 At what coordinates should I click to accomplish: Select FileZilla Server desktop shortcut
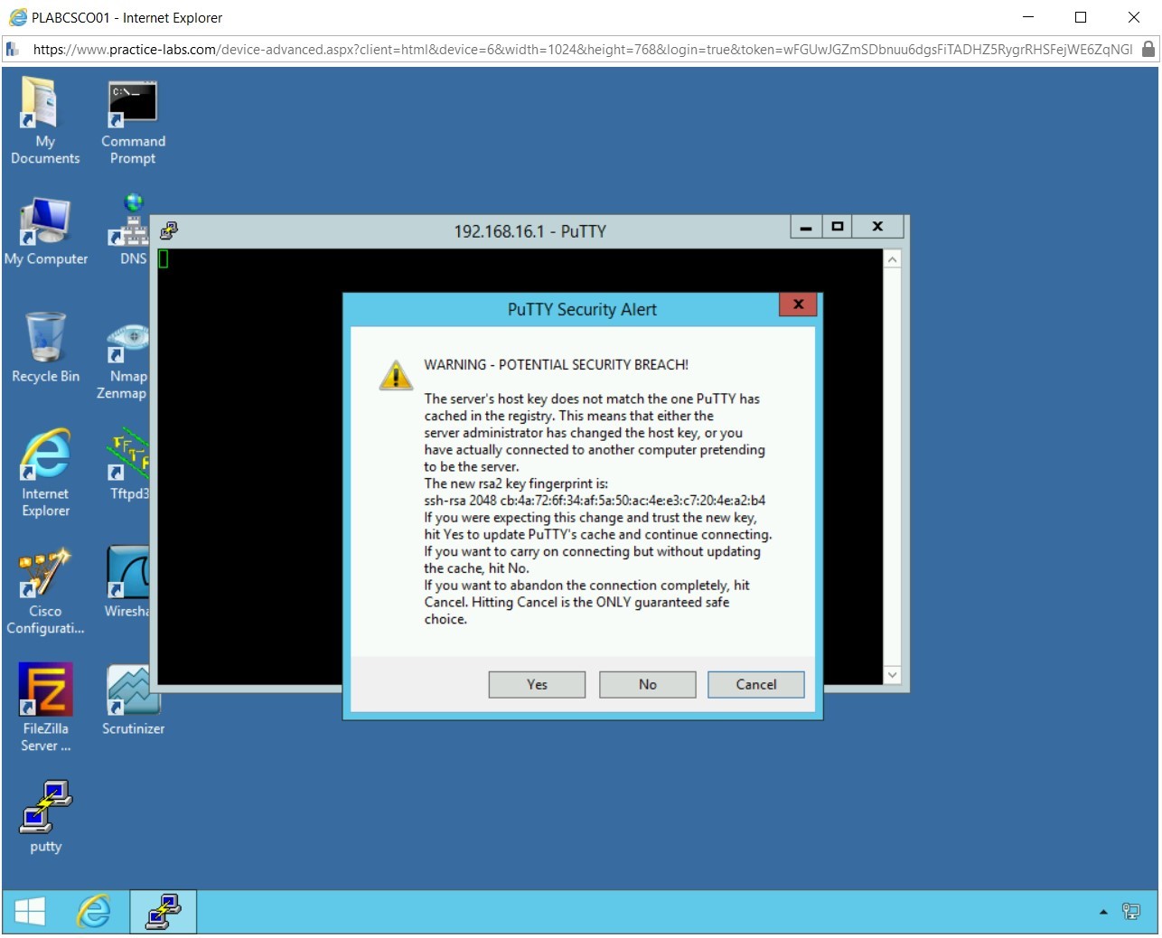pyautogui.click(x=45, y=708)
